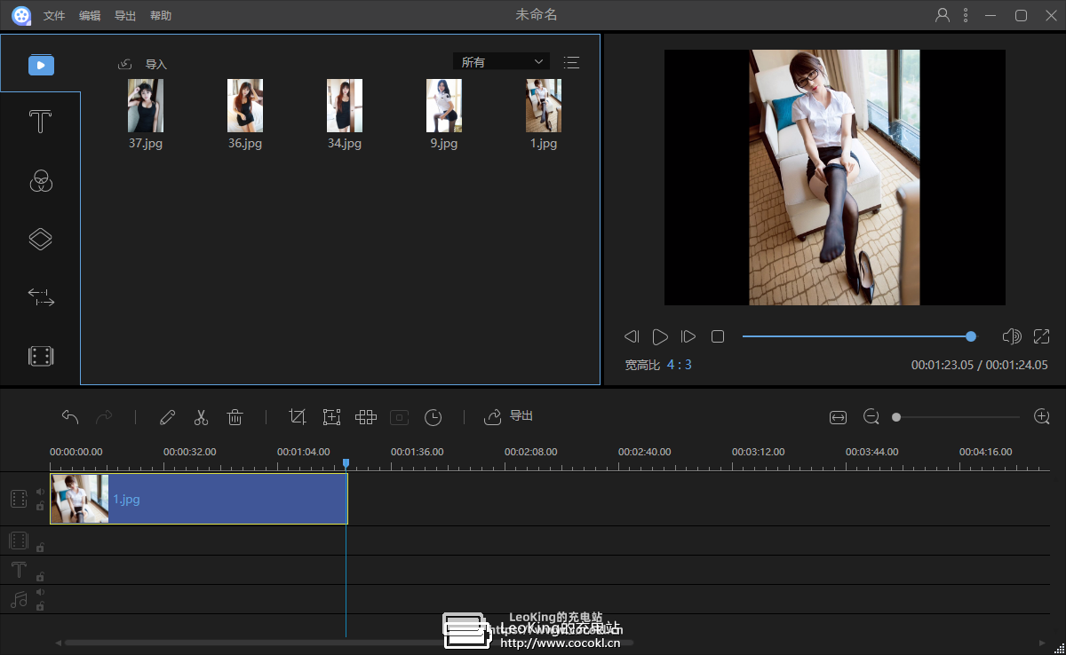Lock the overlay video track
This screenshot has width=1066, height=655.
click(40, 548)
